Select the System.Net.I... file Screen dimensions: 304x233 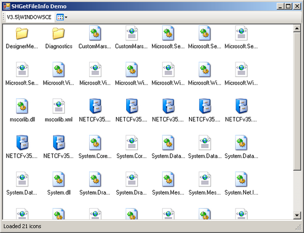[x=241, y=184]
